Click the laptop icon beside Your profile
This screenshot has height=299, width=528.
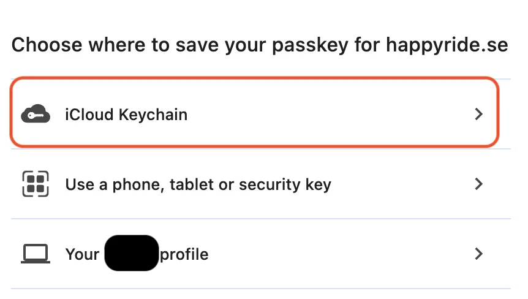click(x=35, y=254)
